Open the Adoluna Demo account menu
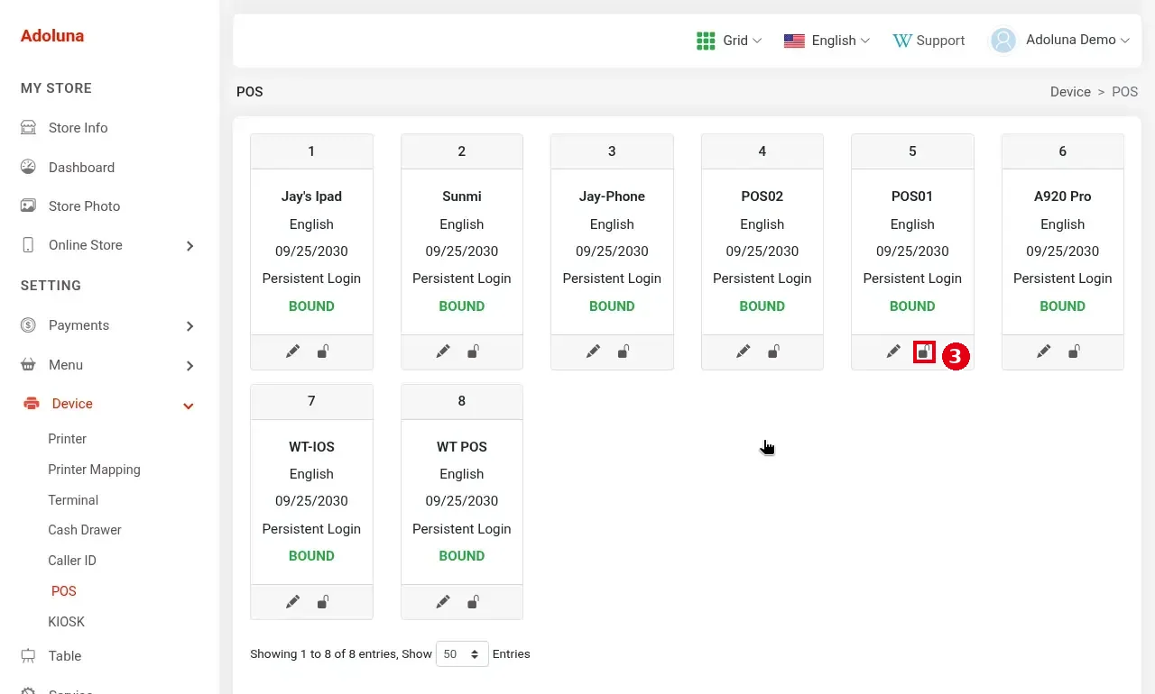The width and height of the screenshot is (1155, 694). point(1060,40)
